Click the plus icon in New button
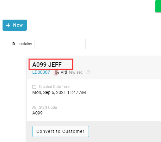Viewport: 161px width, 142px height. click(8, 25)
